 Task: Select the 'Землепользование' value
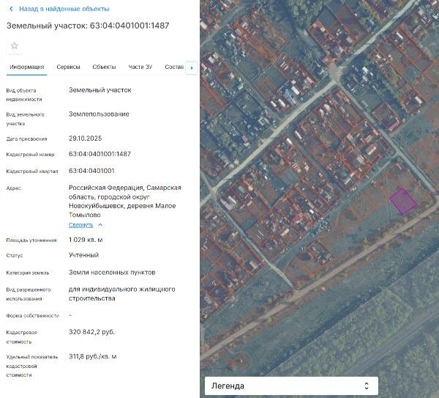click(x=99, y=114)
